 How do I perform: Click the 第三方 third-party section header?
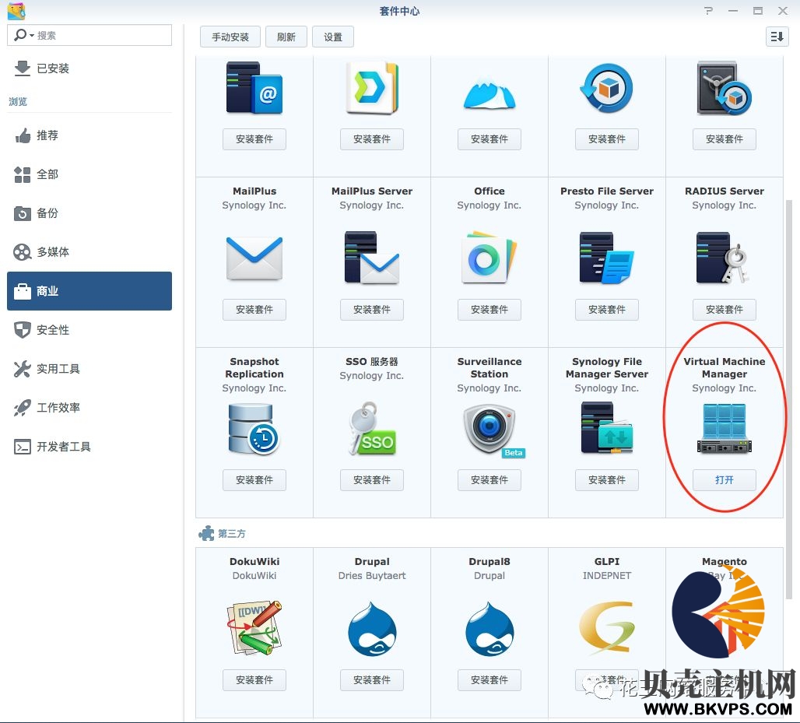click(223, 533)
